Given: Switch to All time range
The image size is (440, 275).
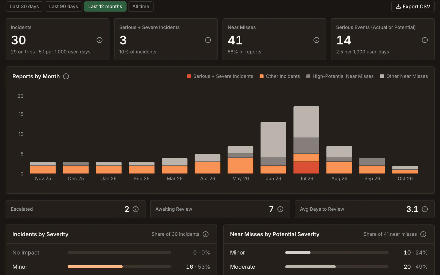Looking at the screenshot, I should click(141, 7).
